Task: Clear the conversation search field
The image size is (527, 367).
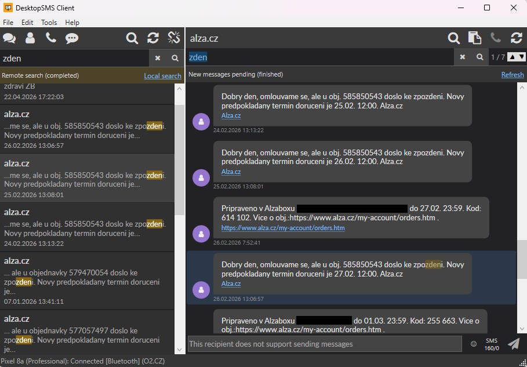Action: 463,57
